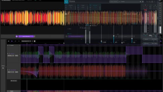The width and height of the screenshot is (163, 92).
Task: Click the slider knob valued 50
Action: [x=132, y=39]
